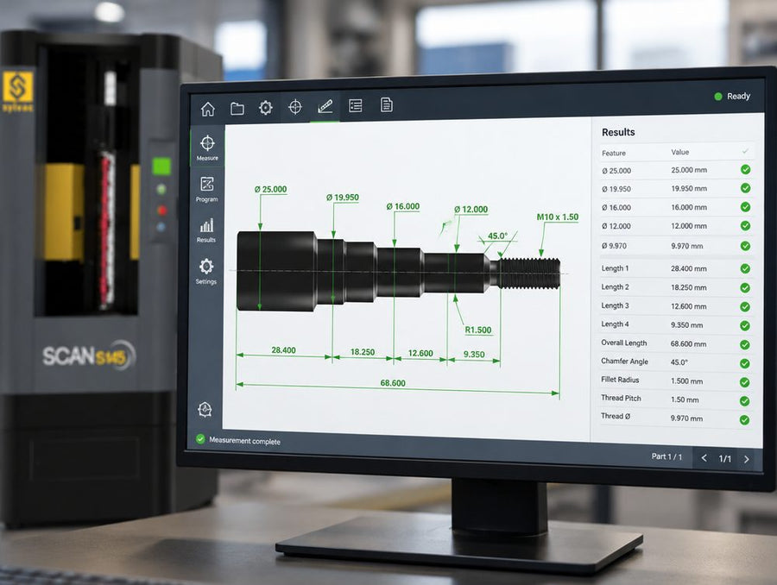
Task: Click the Feature column header
Action: point(614,153)
